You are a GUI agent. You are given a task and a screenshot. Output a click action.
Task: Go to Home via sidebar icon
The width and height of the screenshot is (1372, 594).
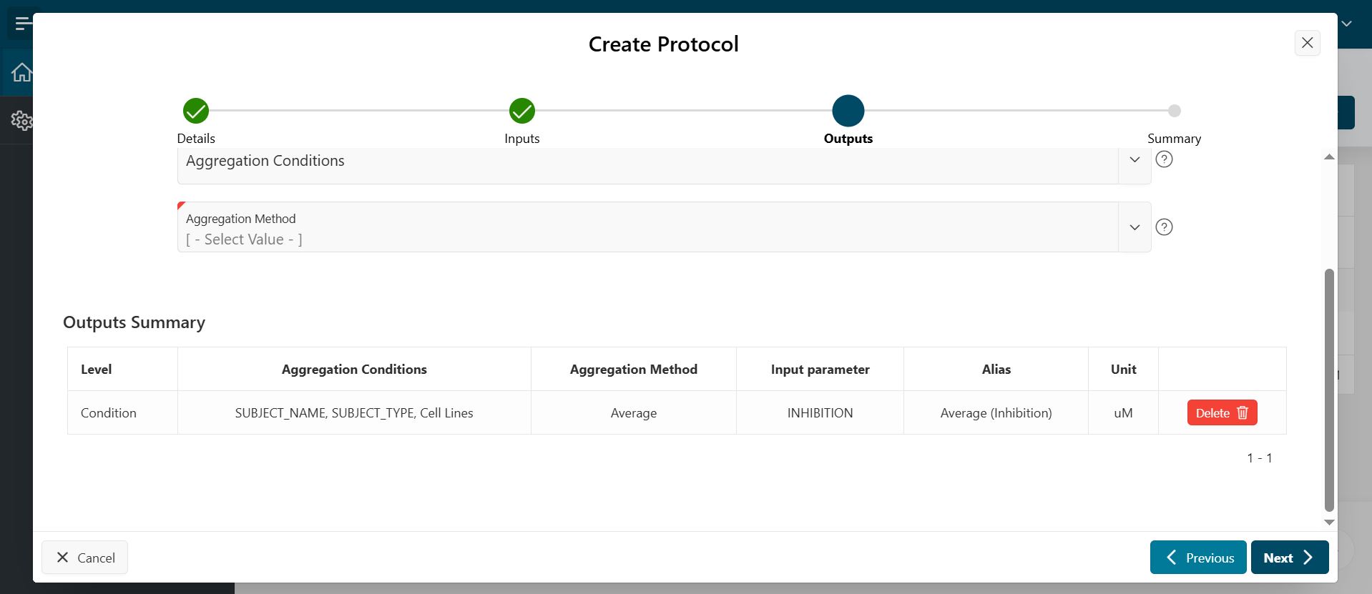coord(21,72)
